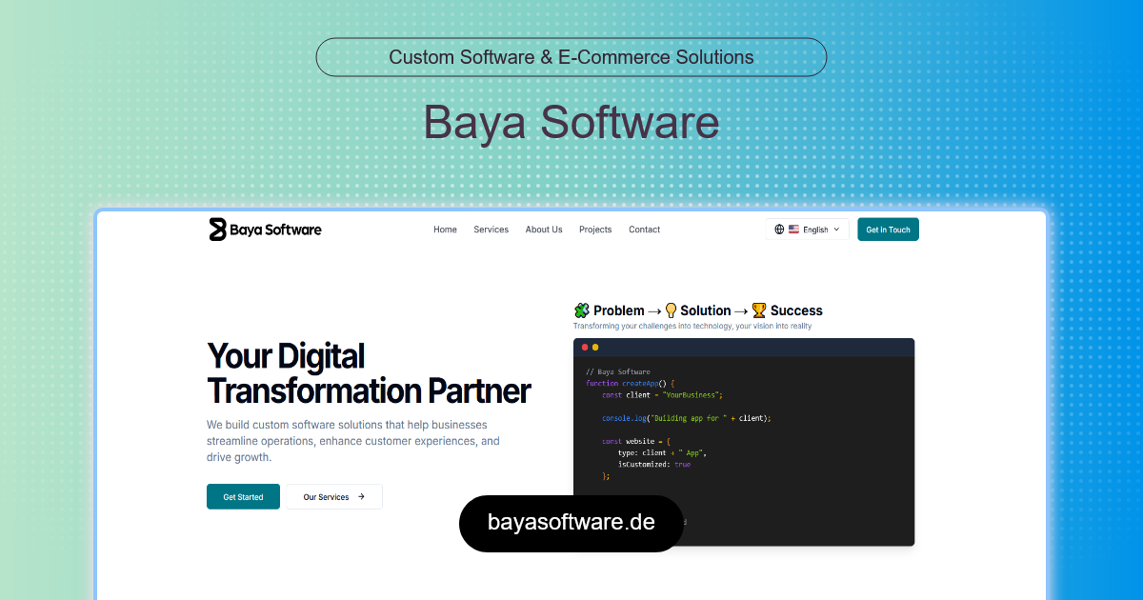Viewport: 1143px width, 600px height.
Task: Click the arrow icon in Our Services
Action: tap(361, 497)
